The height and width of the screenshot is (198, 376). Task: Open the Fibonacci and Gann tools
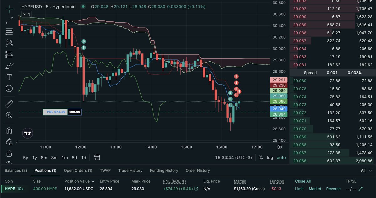tap(9, 32)
